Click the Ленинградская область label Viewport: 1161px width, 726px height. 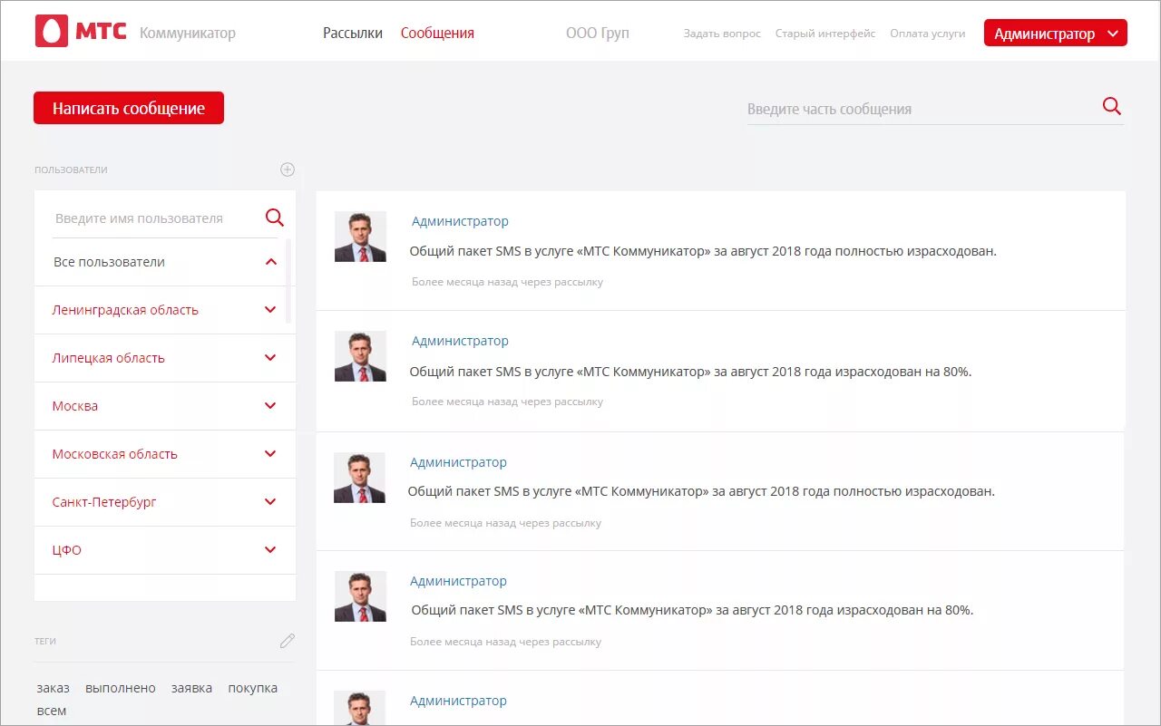pos(125,310)
